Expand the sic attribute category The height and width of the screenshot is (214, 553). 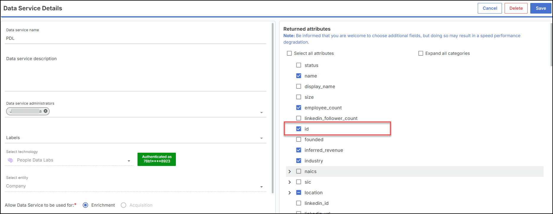(289, 182)
